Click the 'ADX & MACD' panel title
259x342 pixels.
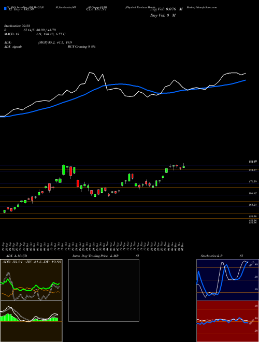tap(17, 256)
